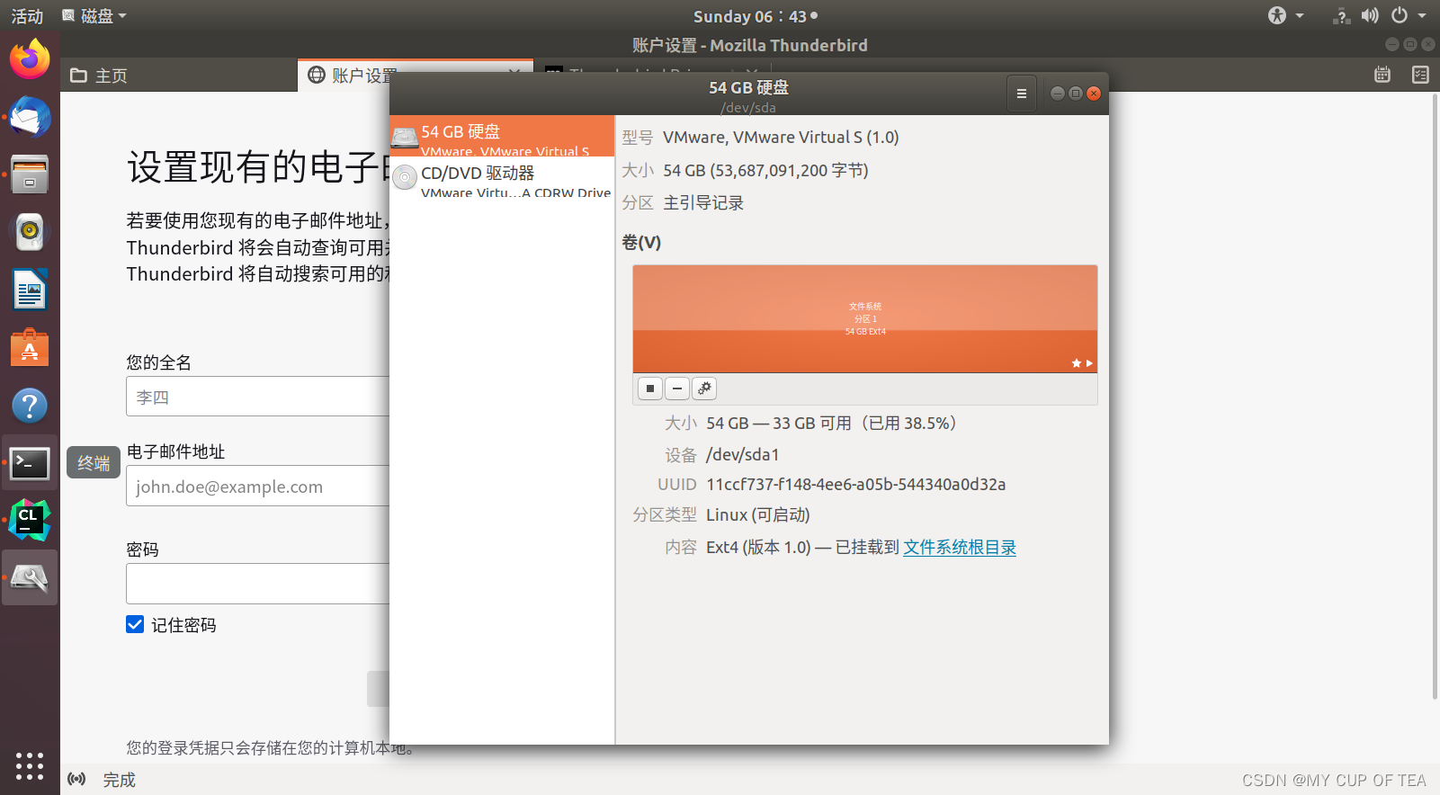Click the /dev/sda1 device text

[x=743, y=454]
